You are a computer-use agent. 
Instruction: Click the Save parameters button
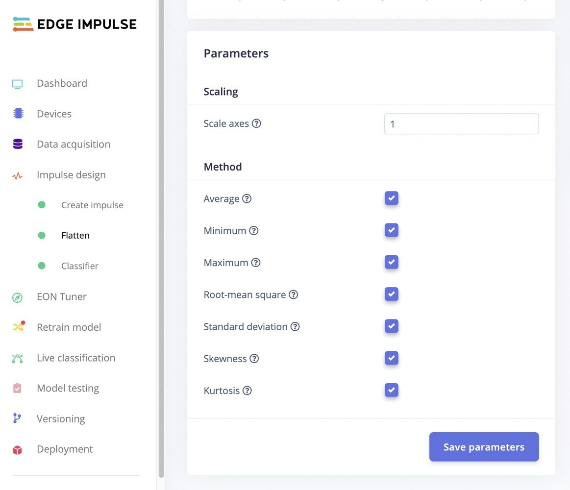pyautogui.click(x=484, y=447)
